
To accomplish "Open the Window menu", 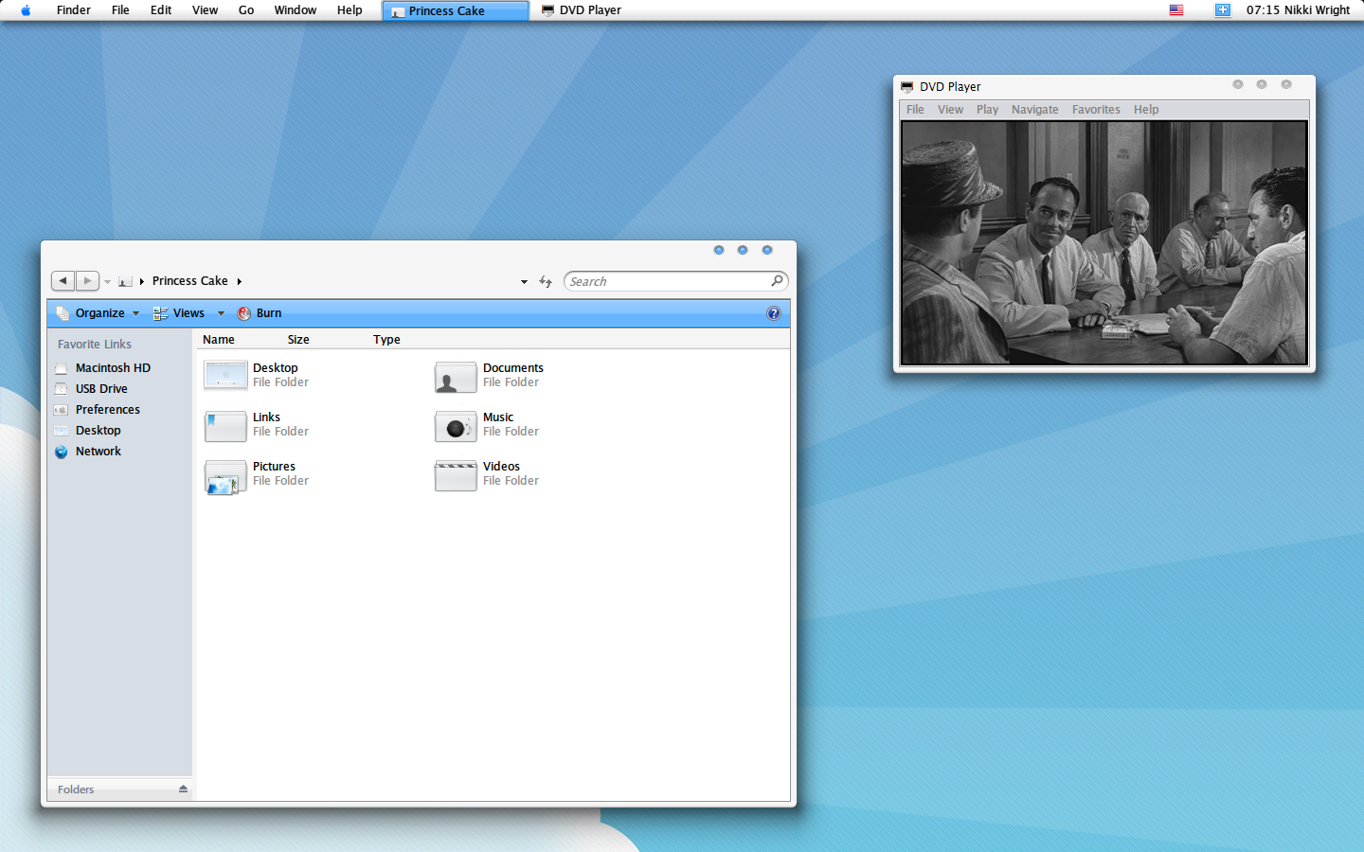I will coord(296,10).
